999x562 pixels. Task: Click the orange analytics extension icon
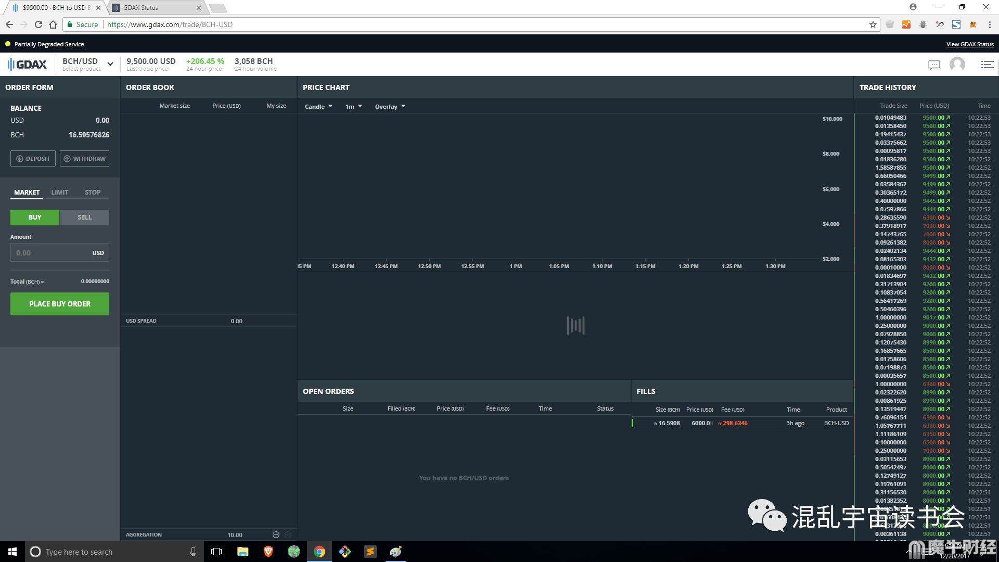pos(906,24)
